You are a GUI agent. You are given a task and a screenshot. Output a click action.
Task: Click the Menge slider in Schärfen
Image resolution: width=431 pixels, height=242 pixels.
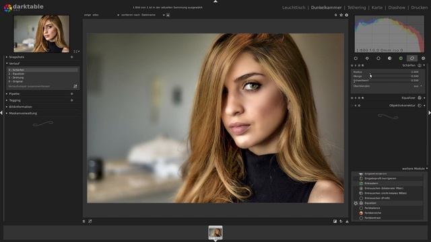pos(386,76)
